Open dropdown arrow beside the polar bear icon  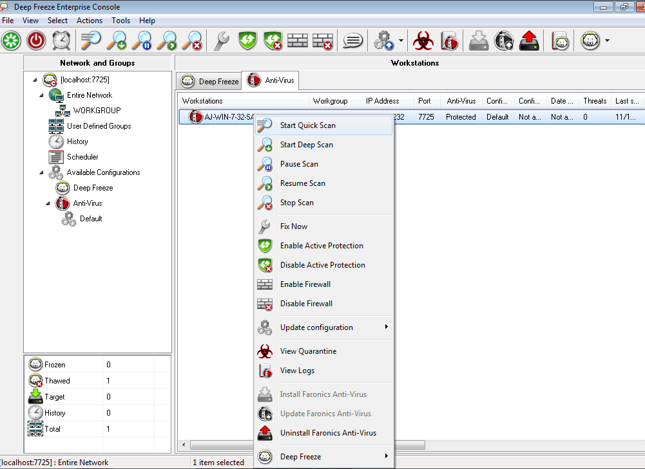tap(607, 41)
